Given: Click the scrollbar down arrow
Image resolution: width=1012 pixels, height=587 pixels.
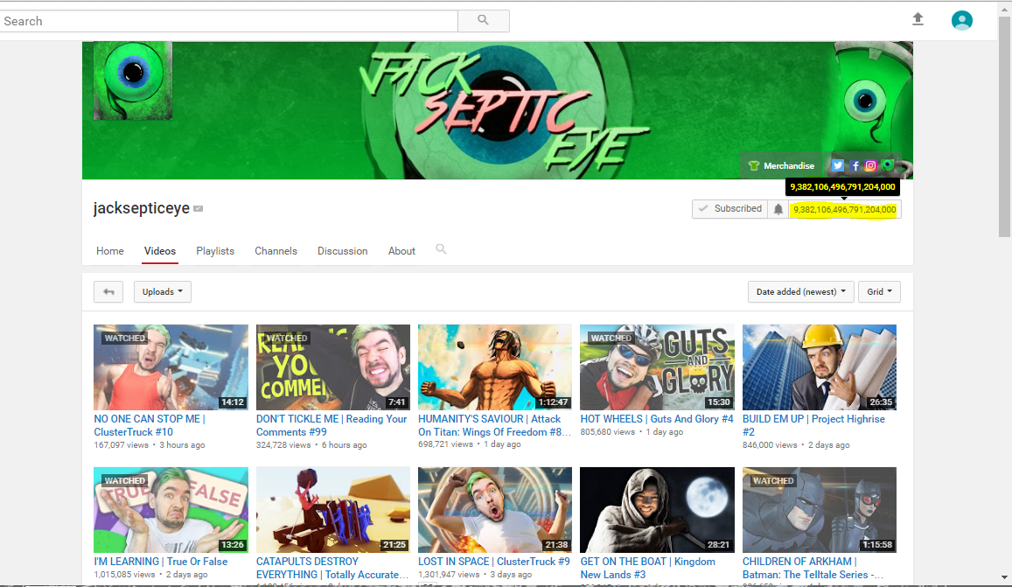Looking at the screenshot, I should (x=1004, y=577).
